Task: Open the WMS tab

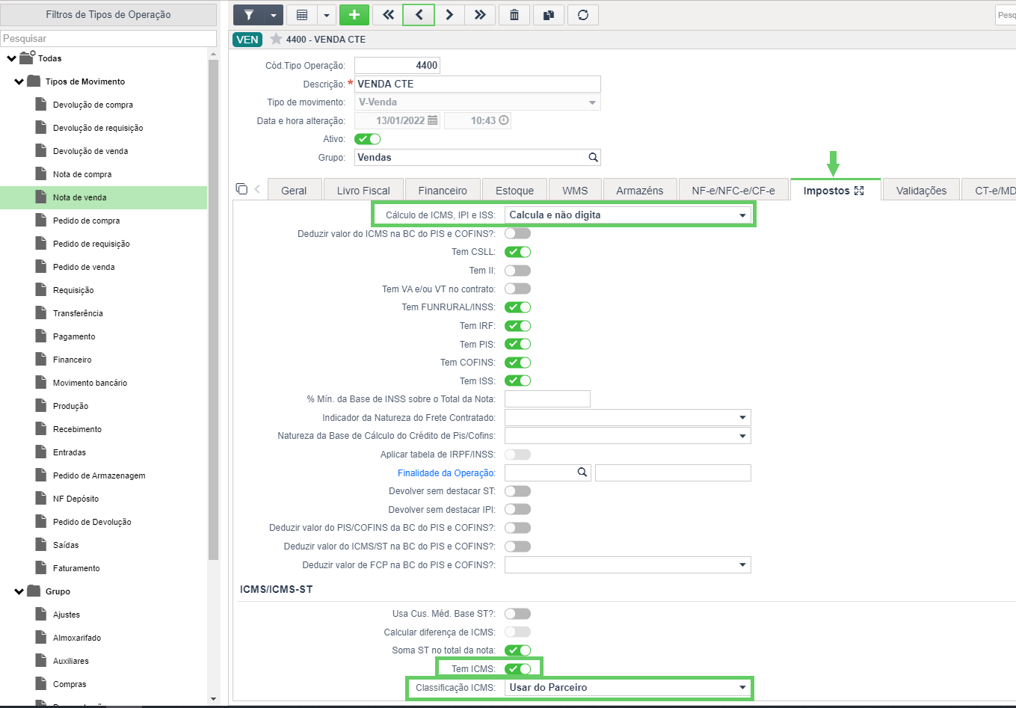Action: coord(575,191)
